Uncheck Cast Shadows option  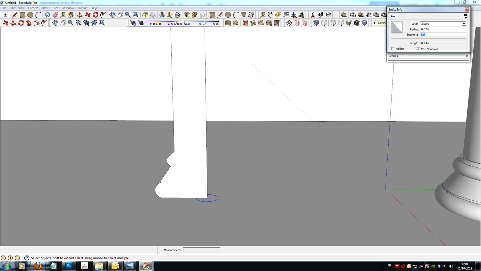coord(418,49)
